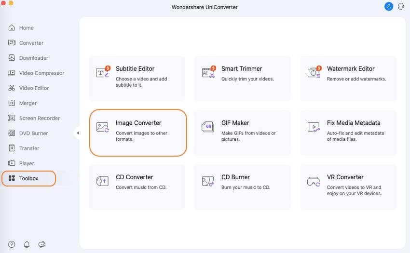
Task: Open the feedback chat icon
Action: [x=42, y=244]
